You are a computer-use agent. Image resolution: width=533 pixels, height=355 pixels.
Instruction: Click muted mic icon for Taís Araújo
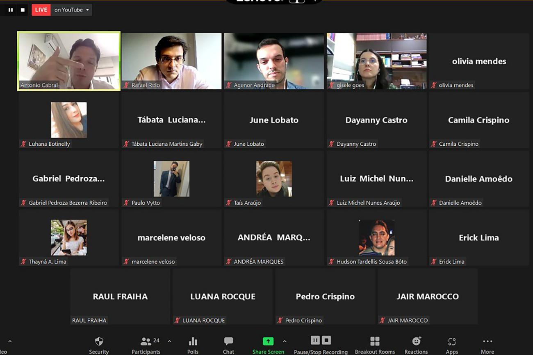pyautogui.click(x=229, y=203)
